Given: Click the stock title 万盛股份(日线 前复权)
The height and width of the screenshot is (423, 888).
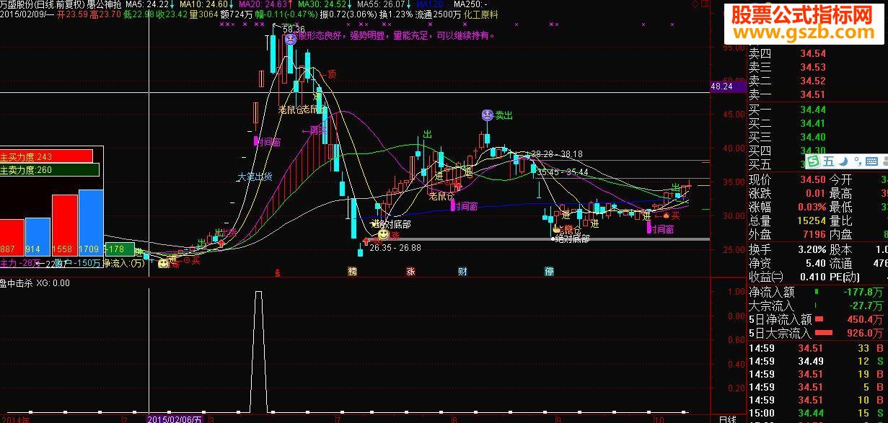Looking at the screenshot, I should pos(43,5).
